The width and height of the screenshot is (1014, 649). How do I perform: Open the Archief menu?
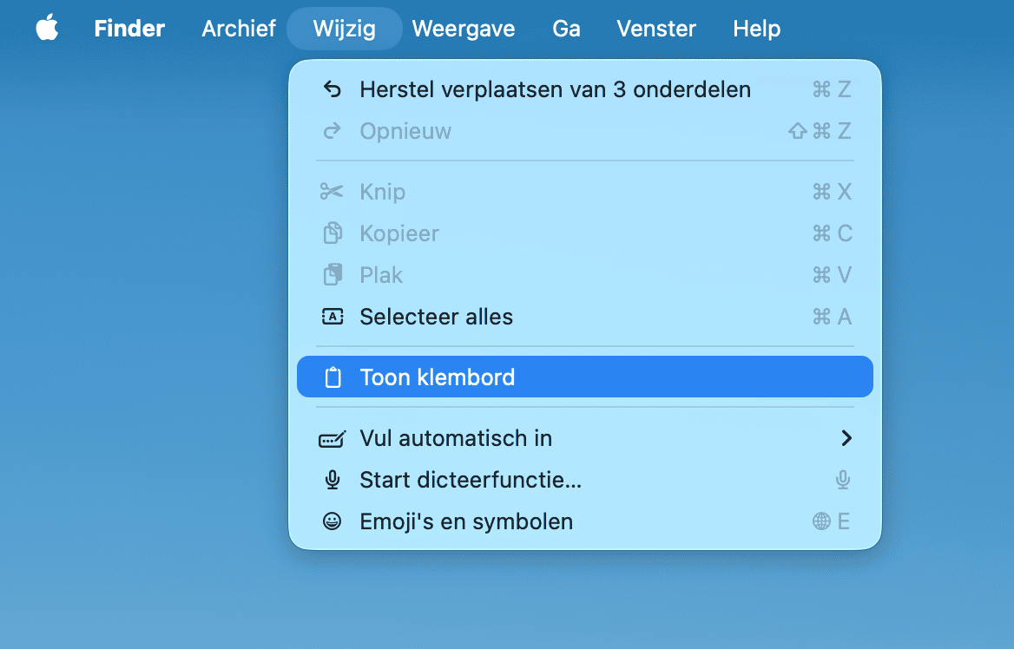coord(239,29)
